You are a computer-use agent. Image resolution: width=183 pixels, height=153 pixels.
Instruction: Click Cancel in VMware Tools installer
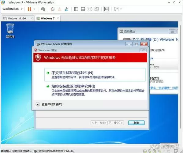pos(136,123)
